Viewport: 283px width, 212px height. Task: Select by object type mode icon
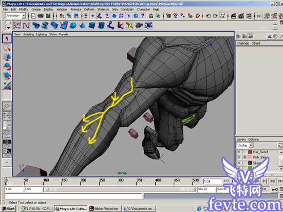69,16
